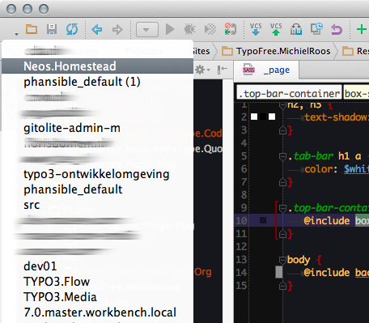Collapse the body block on line 13

tap(282, 260)
